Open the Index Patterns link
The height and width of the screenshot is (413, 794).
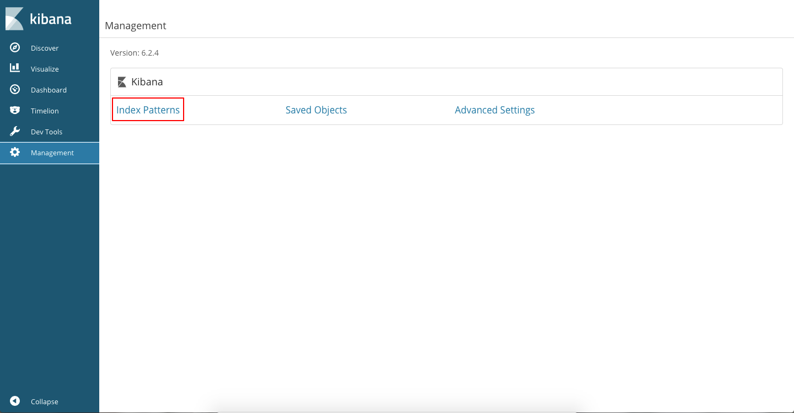(148, 110)
